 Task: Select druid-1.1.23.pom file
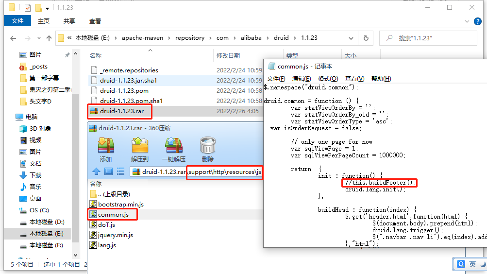tap(124, 91)
